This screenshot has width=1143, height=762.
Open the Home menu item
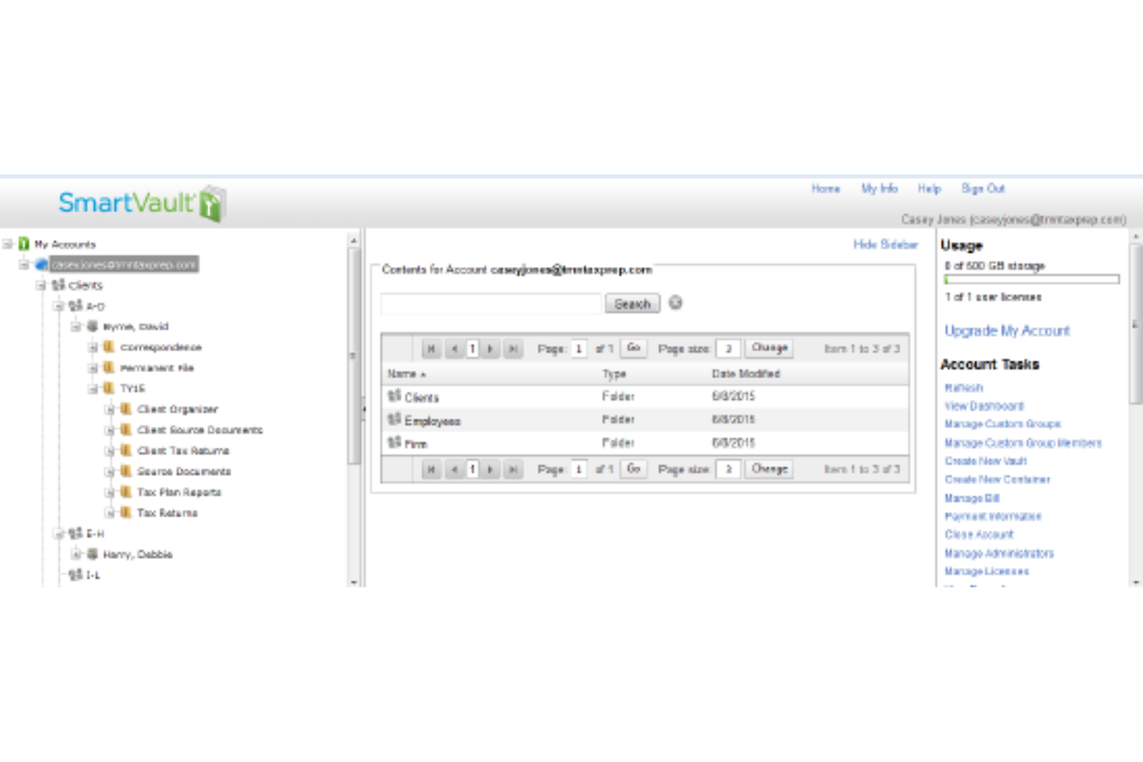click(x=826, y=188)
